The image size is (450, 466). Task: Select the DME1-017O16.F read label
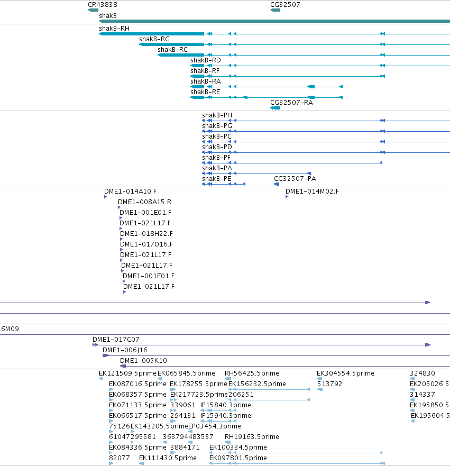tap(146, 244)
